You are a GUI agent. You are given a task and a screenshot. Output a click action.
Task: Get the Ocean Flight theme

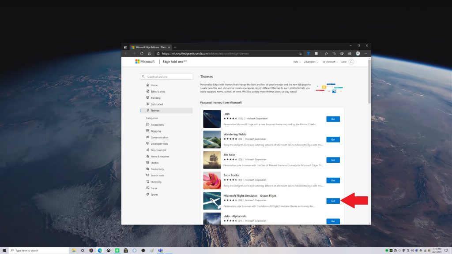tap(333, 201)
